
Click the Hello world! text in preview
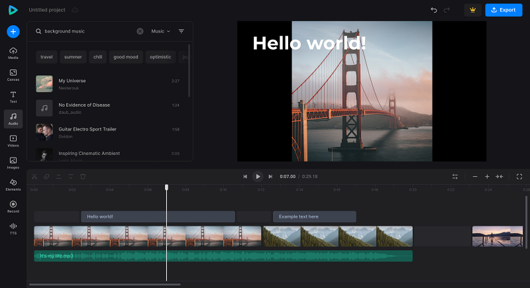[x=309, y=43]
